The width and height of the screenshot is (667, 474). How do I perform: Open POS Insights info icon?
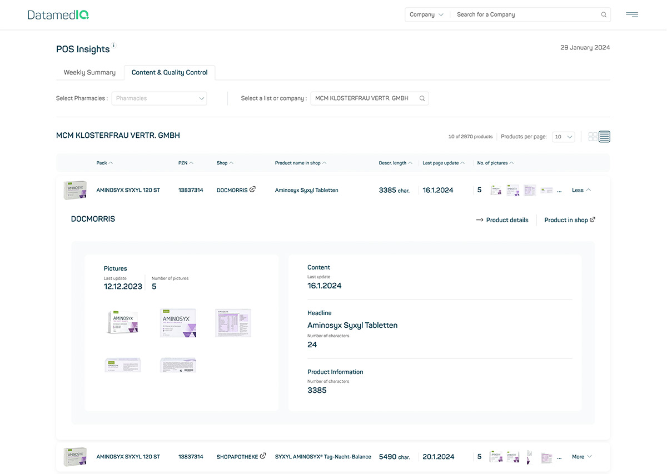click(114, 45)
